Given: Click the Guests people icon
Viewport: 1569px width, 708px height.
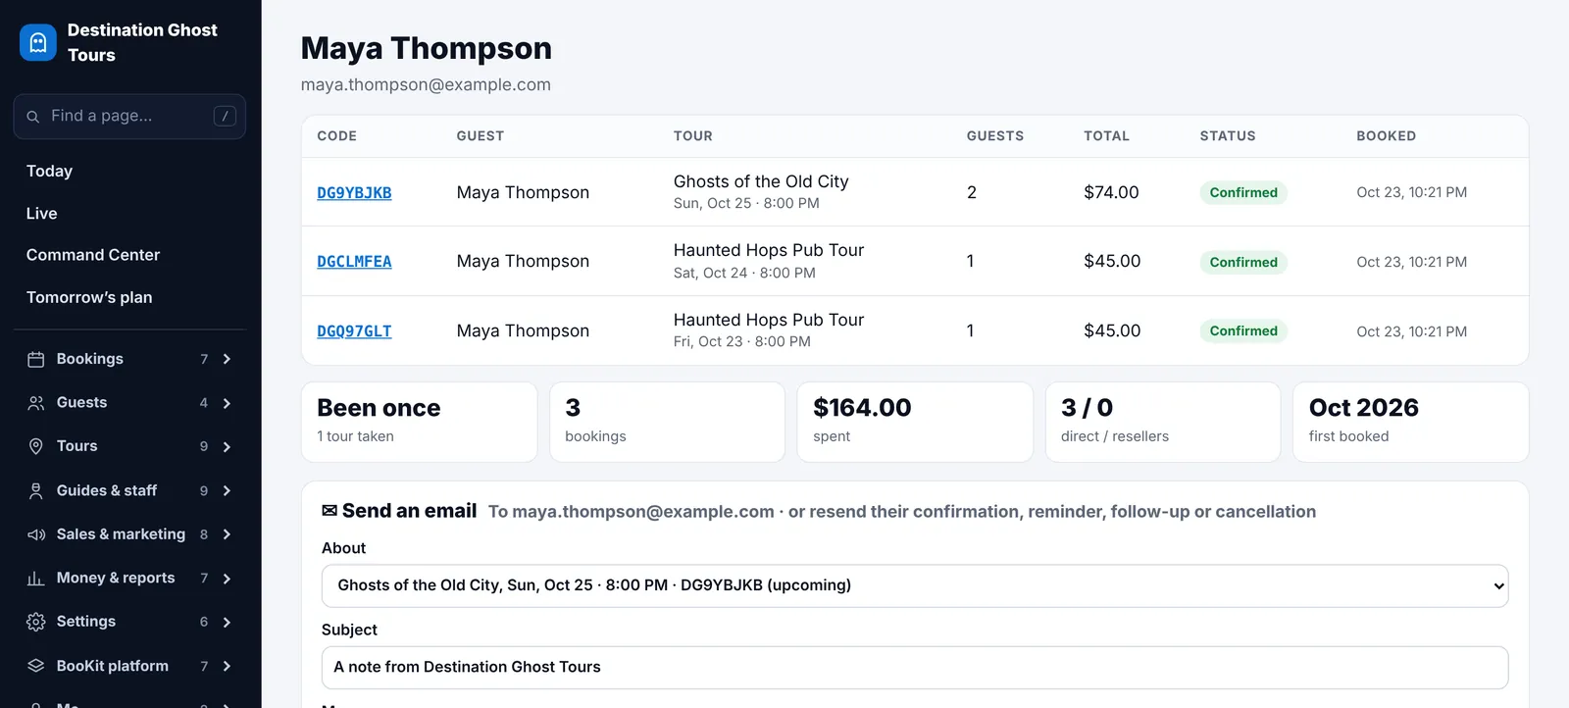Looking at the screenshot, I should click(36, 403).
